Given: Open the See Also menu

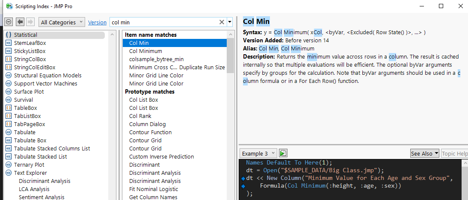Looking at the screenshot, I should coord(424,153).
